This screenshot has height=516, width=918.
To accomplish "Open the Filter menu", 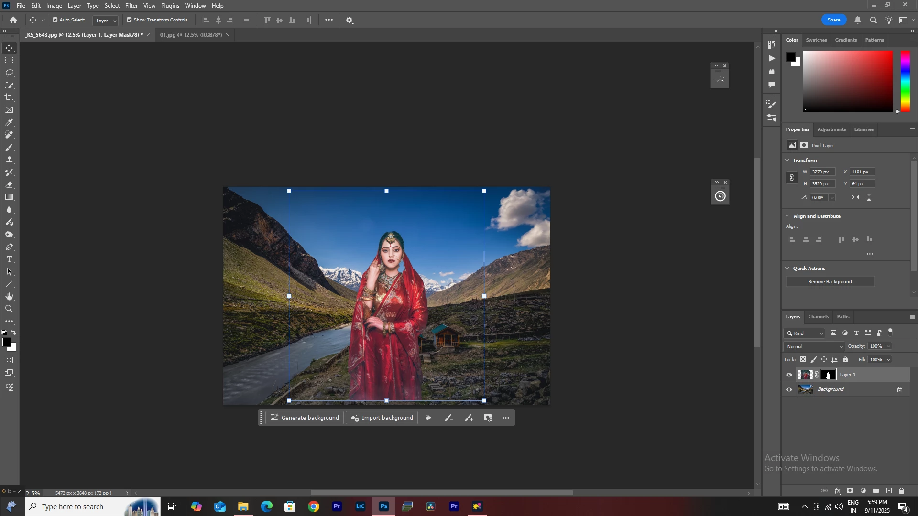I will coord(131,6).
